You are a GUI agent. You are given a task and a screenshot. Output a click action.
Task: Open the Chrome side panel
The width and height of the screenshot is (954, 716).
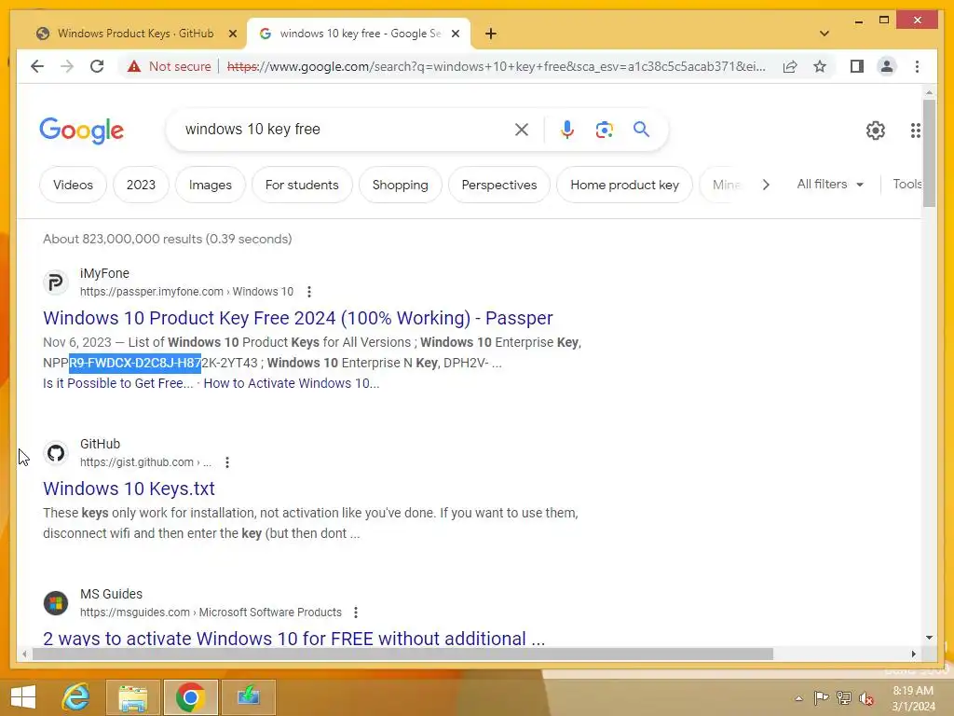point(857,66)
